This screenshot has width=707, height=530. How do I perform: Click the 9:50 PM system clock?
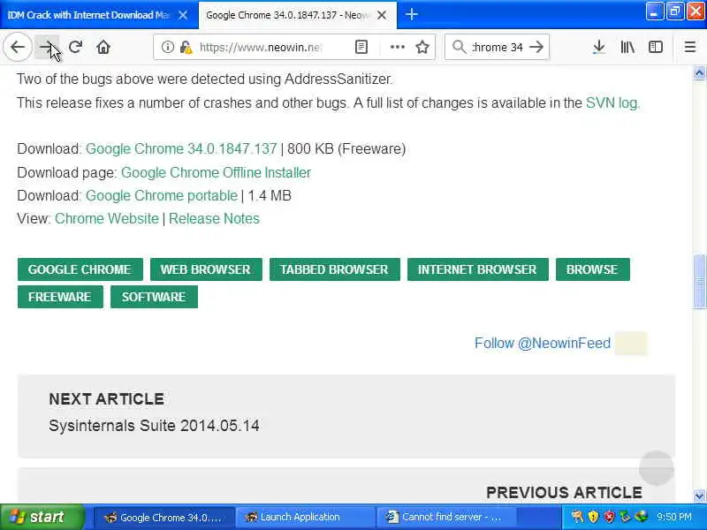point(674,517)
